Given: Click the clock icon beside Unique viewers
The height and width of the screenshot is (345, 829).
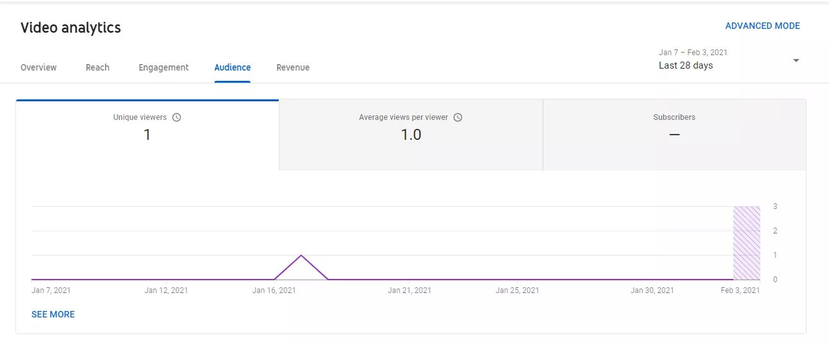Looking at the screenshot, I should (177, 117).
